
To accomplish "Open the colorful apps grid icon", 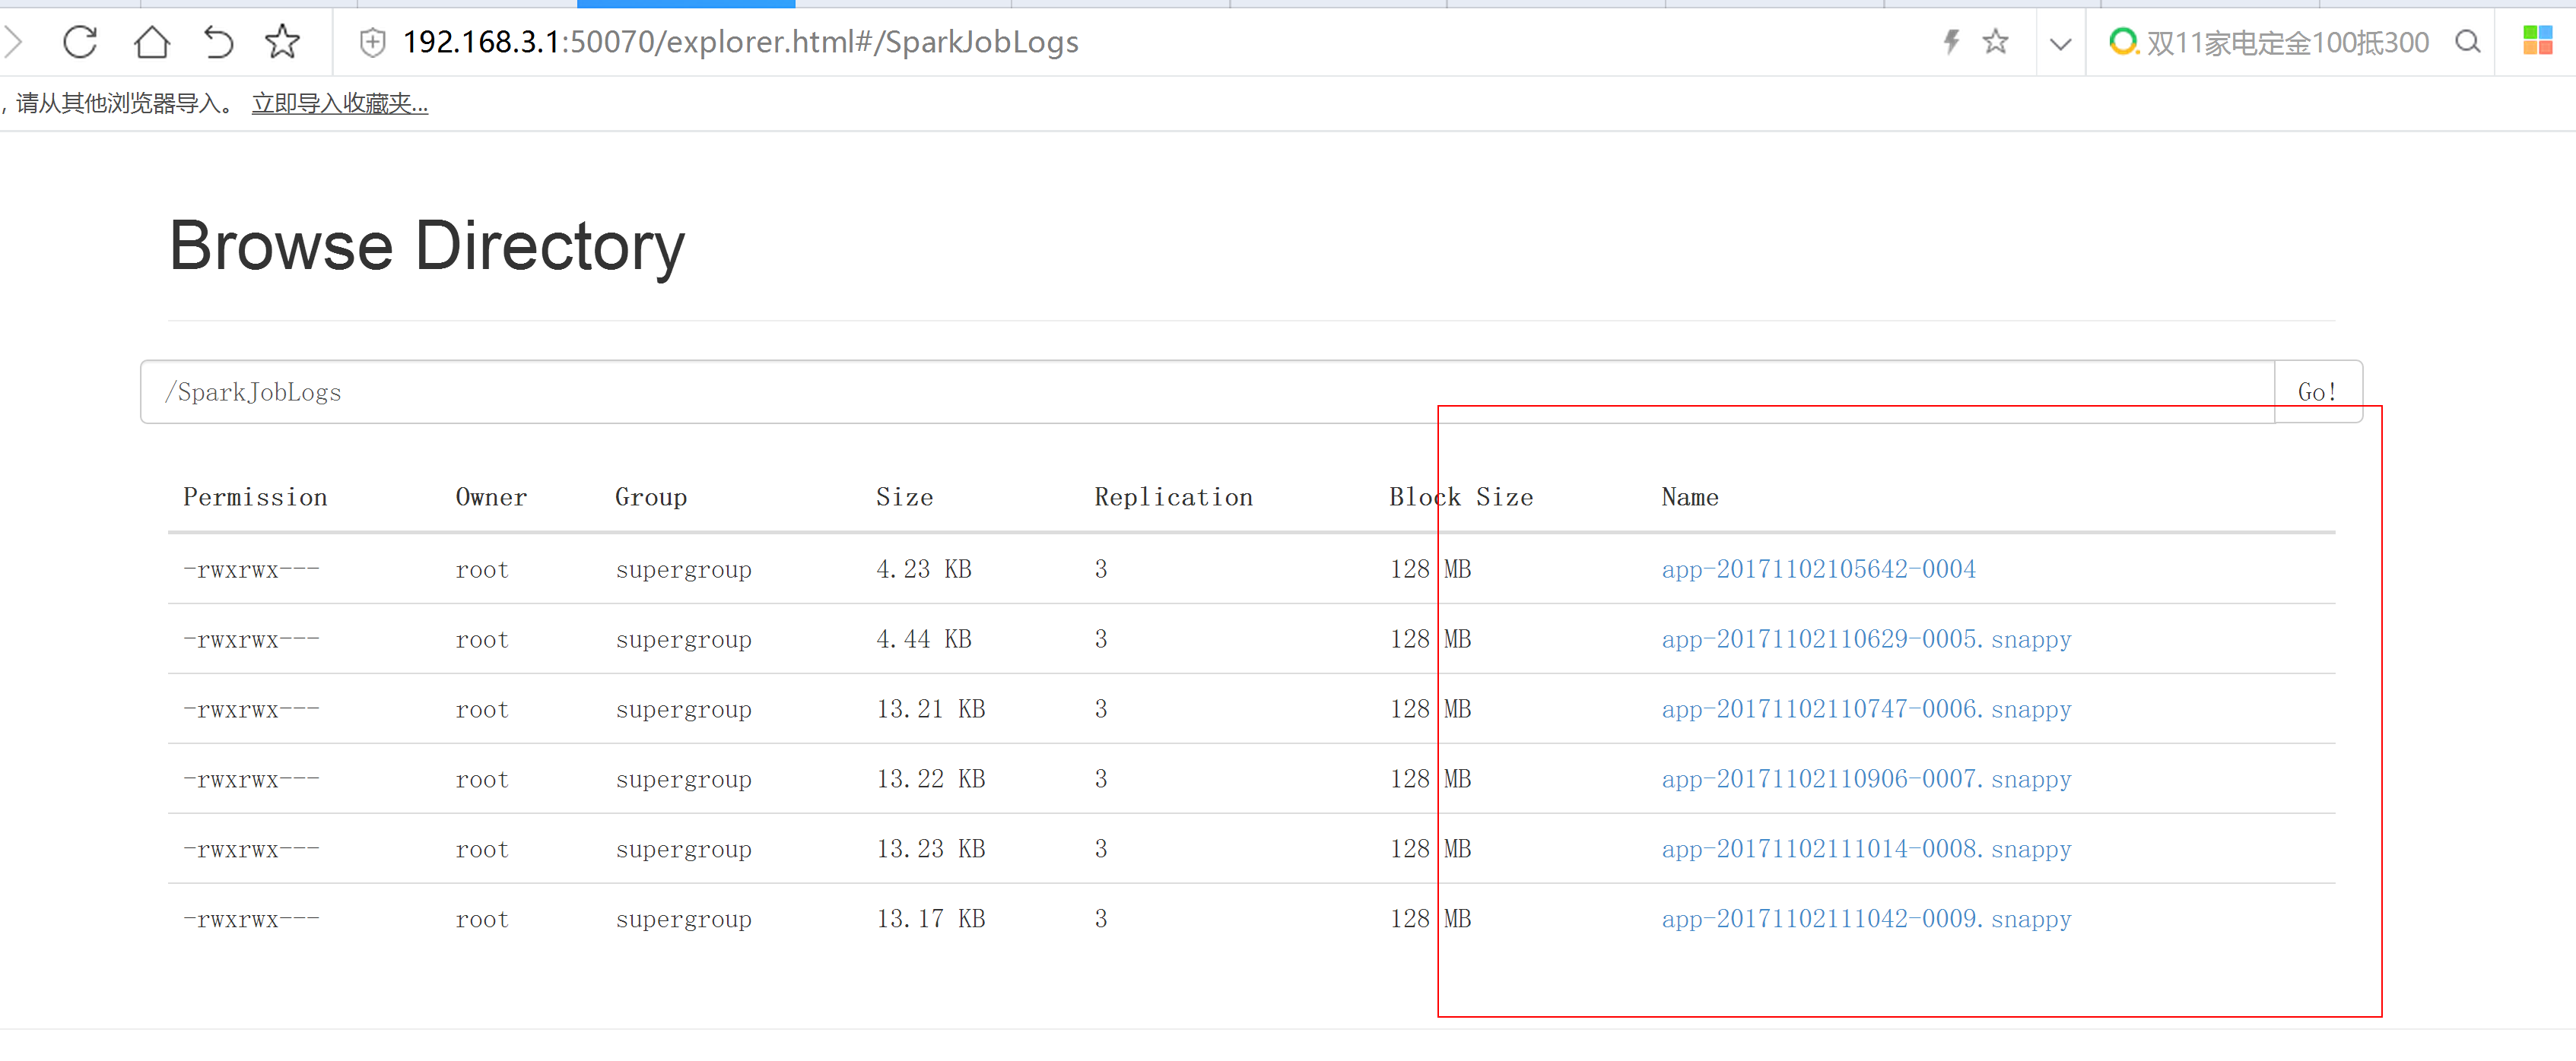I will 2537,41.
